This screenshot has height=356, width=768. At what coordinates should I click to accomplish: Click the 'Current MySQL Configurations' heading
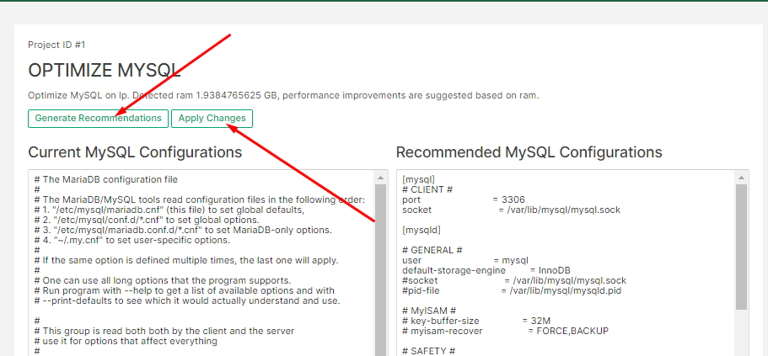coord(135,152)
